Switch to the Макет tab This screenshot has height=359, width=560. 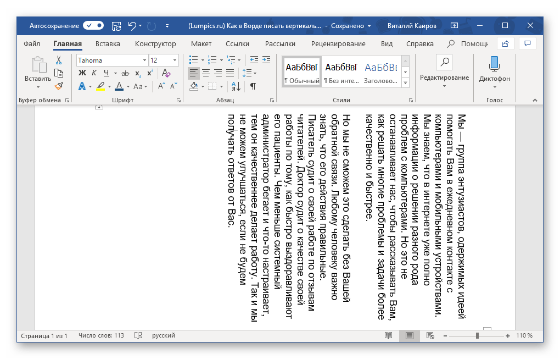coord(201,44)
